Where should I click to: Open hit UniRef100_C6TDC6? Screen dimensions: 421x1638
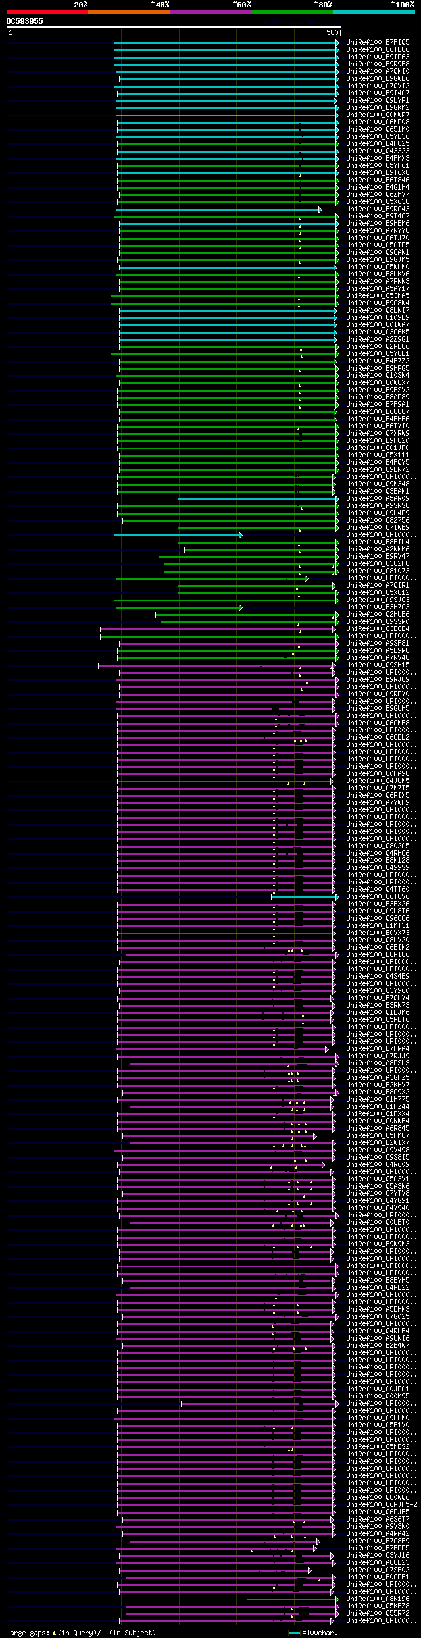tap(378, 49)
